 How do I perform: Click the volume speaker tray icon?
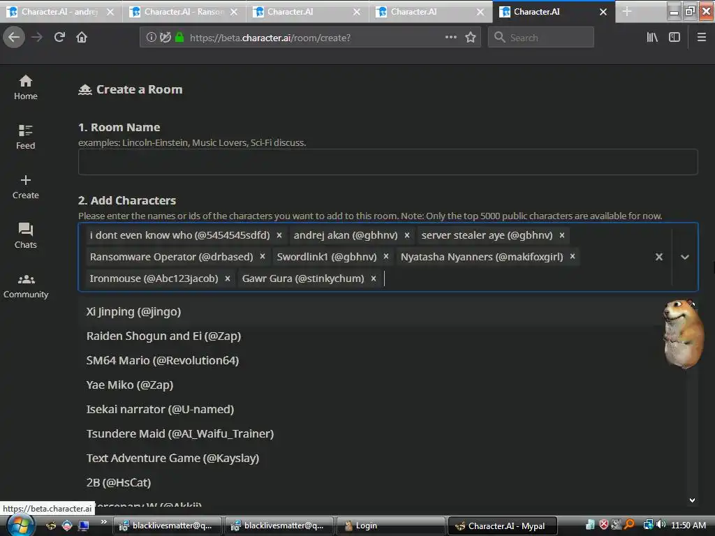click(661, 525)
